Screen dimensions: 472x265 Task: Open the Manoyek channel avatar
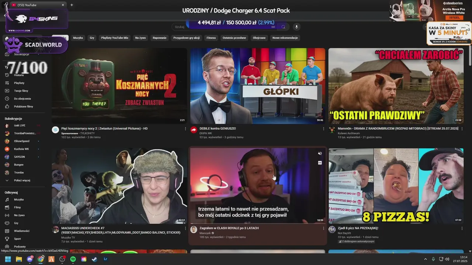pos(194,229)
